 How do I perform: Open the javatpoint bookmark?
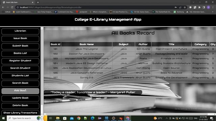pos(82,12)
